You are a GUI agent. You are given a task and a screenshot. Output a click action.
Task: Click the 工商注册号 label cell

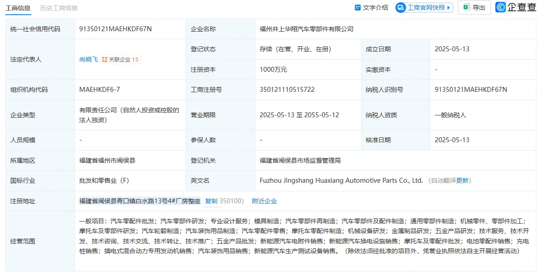tap(220, 90)
